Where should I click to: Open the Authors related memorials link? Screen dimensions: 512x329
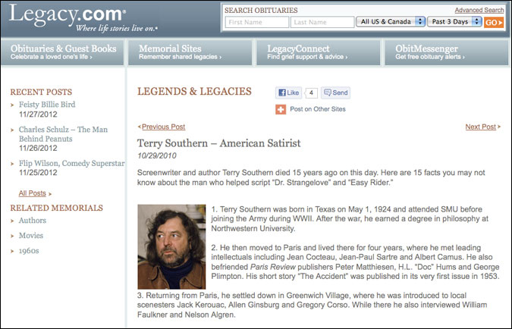pyautogui.click(x=33, y=221)
